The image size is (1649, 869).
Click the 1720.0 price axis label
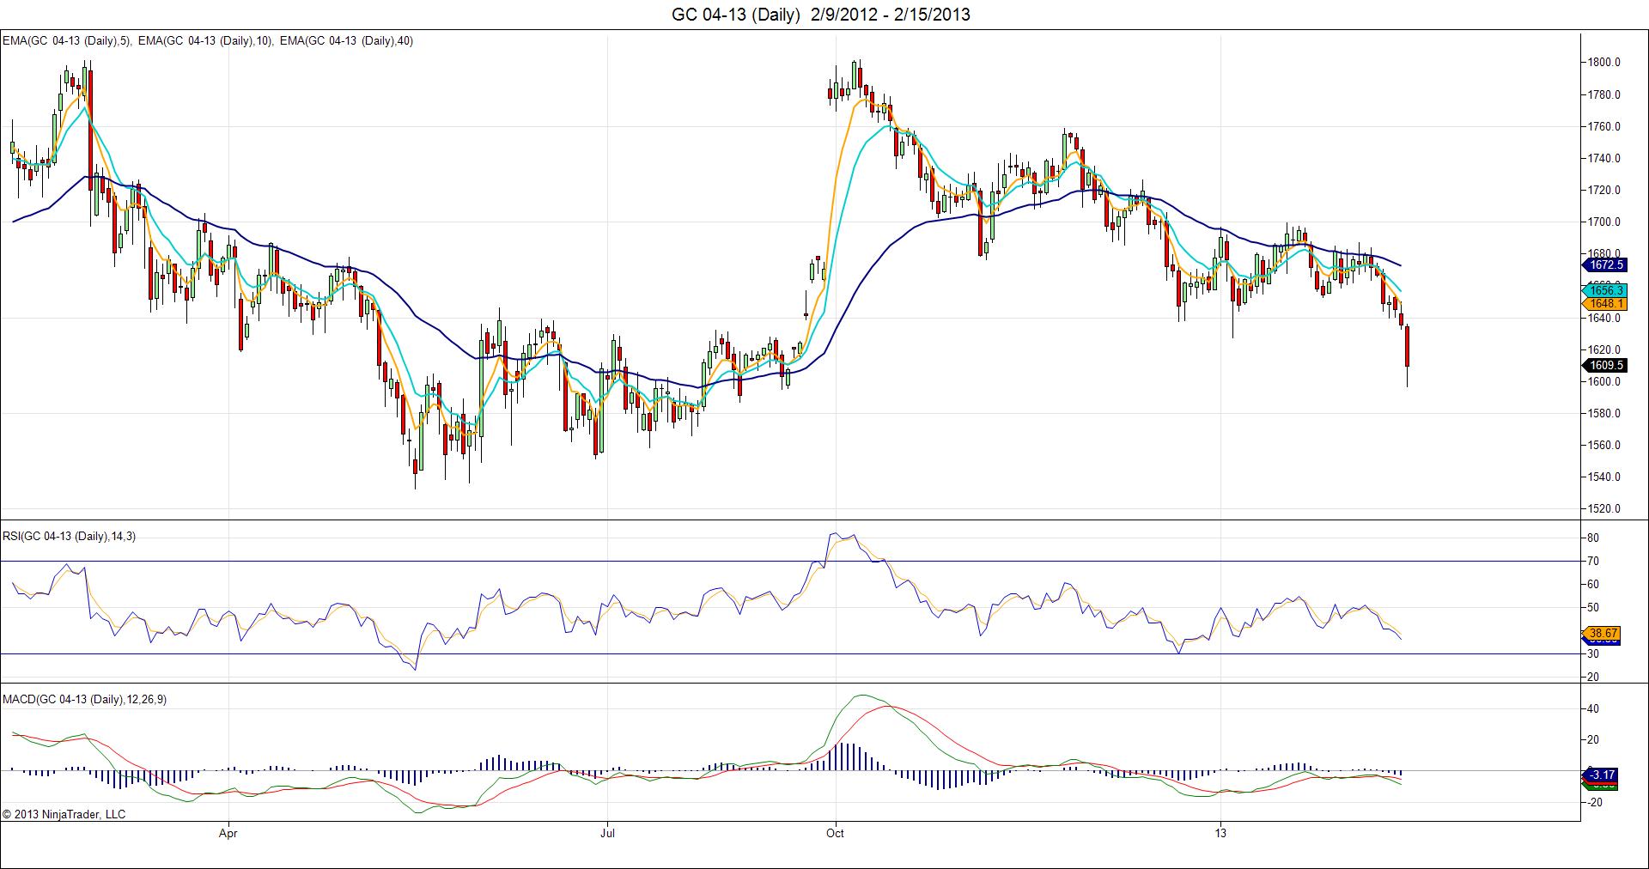tap(1604, 190)
